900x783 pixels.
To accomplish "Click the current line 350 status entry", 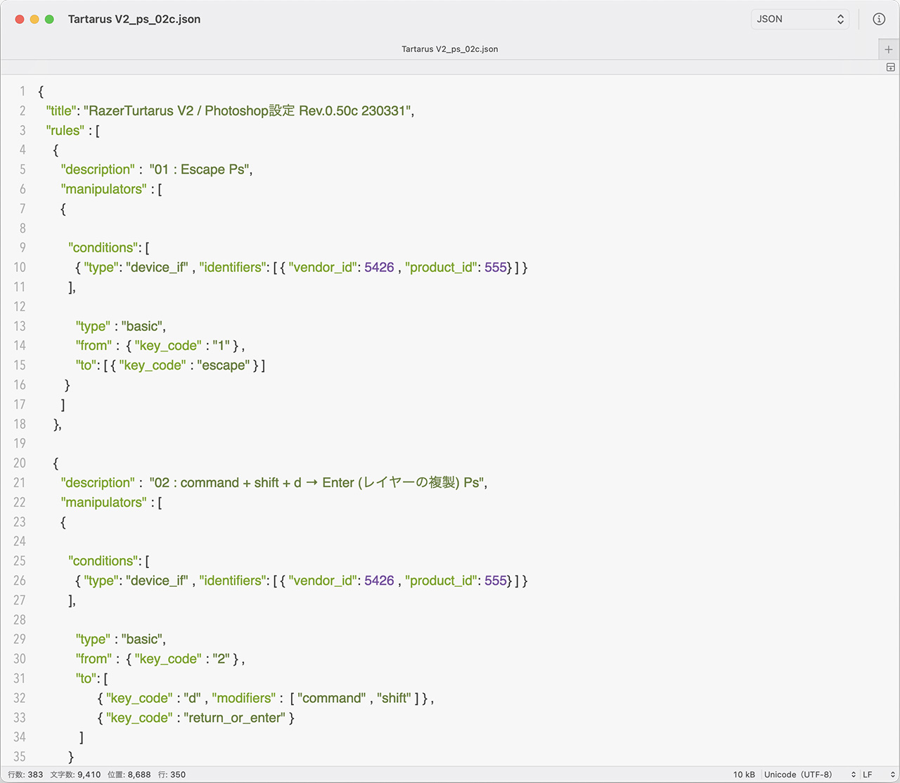I will coord(172,775).
